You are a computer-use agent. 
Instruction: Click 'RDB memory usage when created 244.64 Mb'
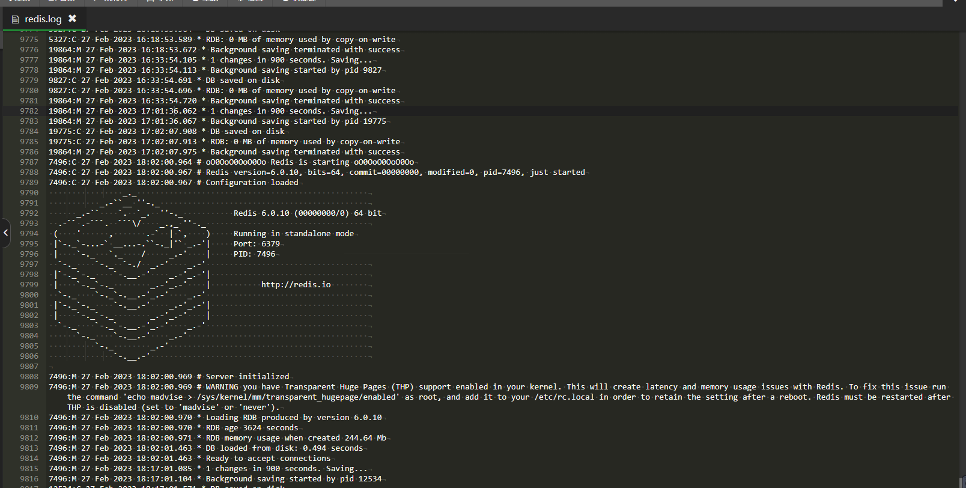[x=217, y=438]
